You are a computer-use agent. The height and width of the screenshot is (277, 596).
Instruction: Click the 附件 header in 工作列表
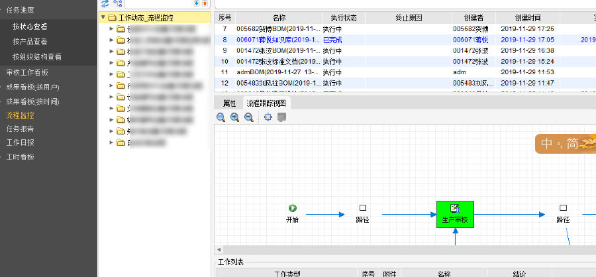point(389,273)
